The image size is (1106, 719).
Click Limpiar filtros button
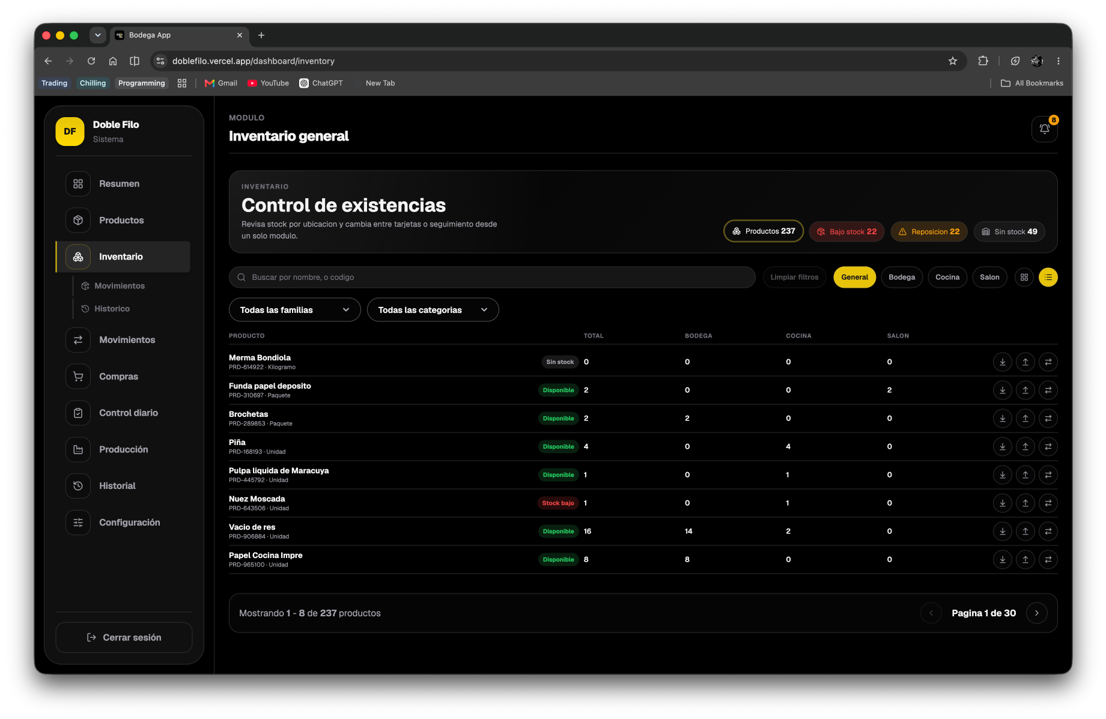tap(794, 278)
